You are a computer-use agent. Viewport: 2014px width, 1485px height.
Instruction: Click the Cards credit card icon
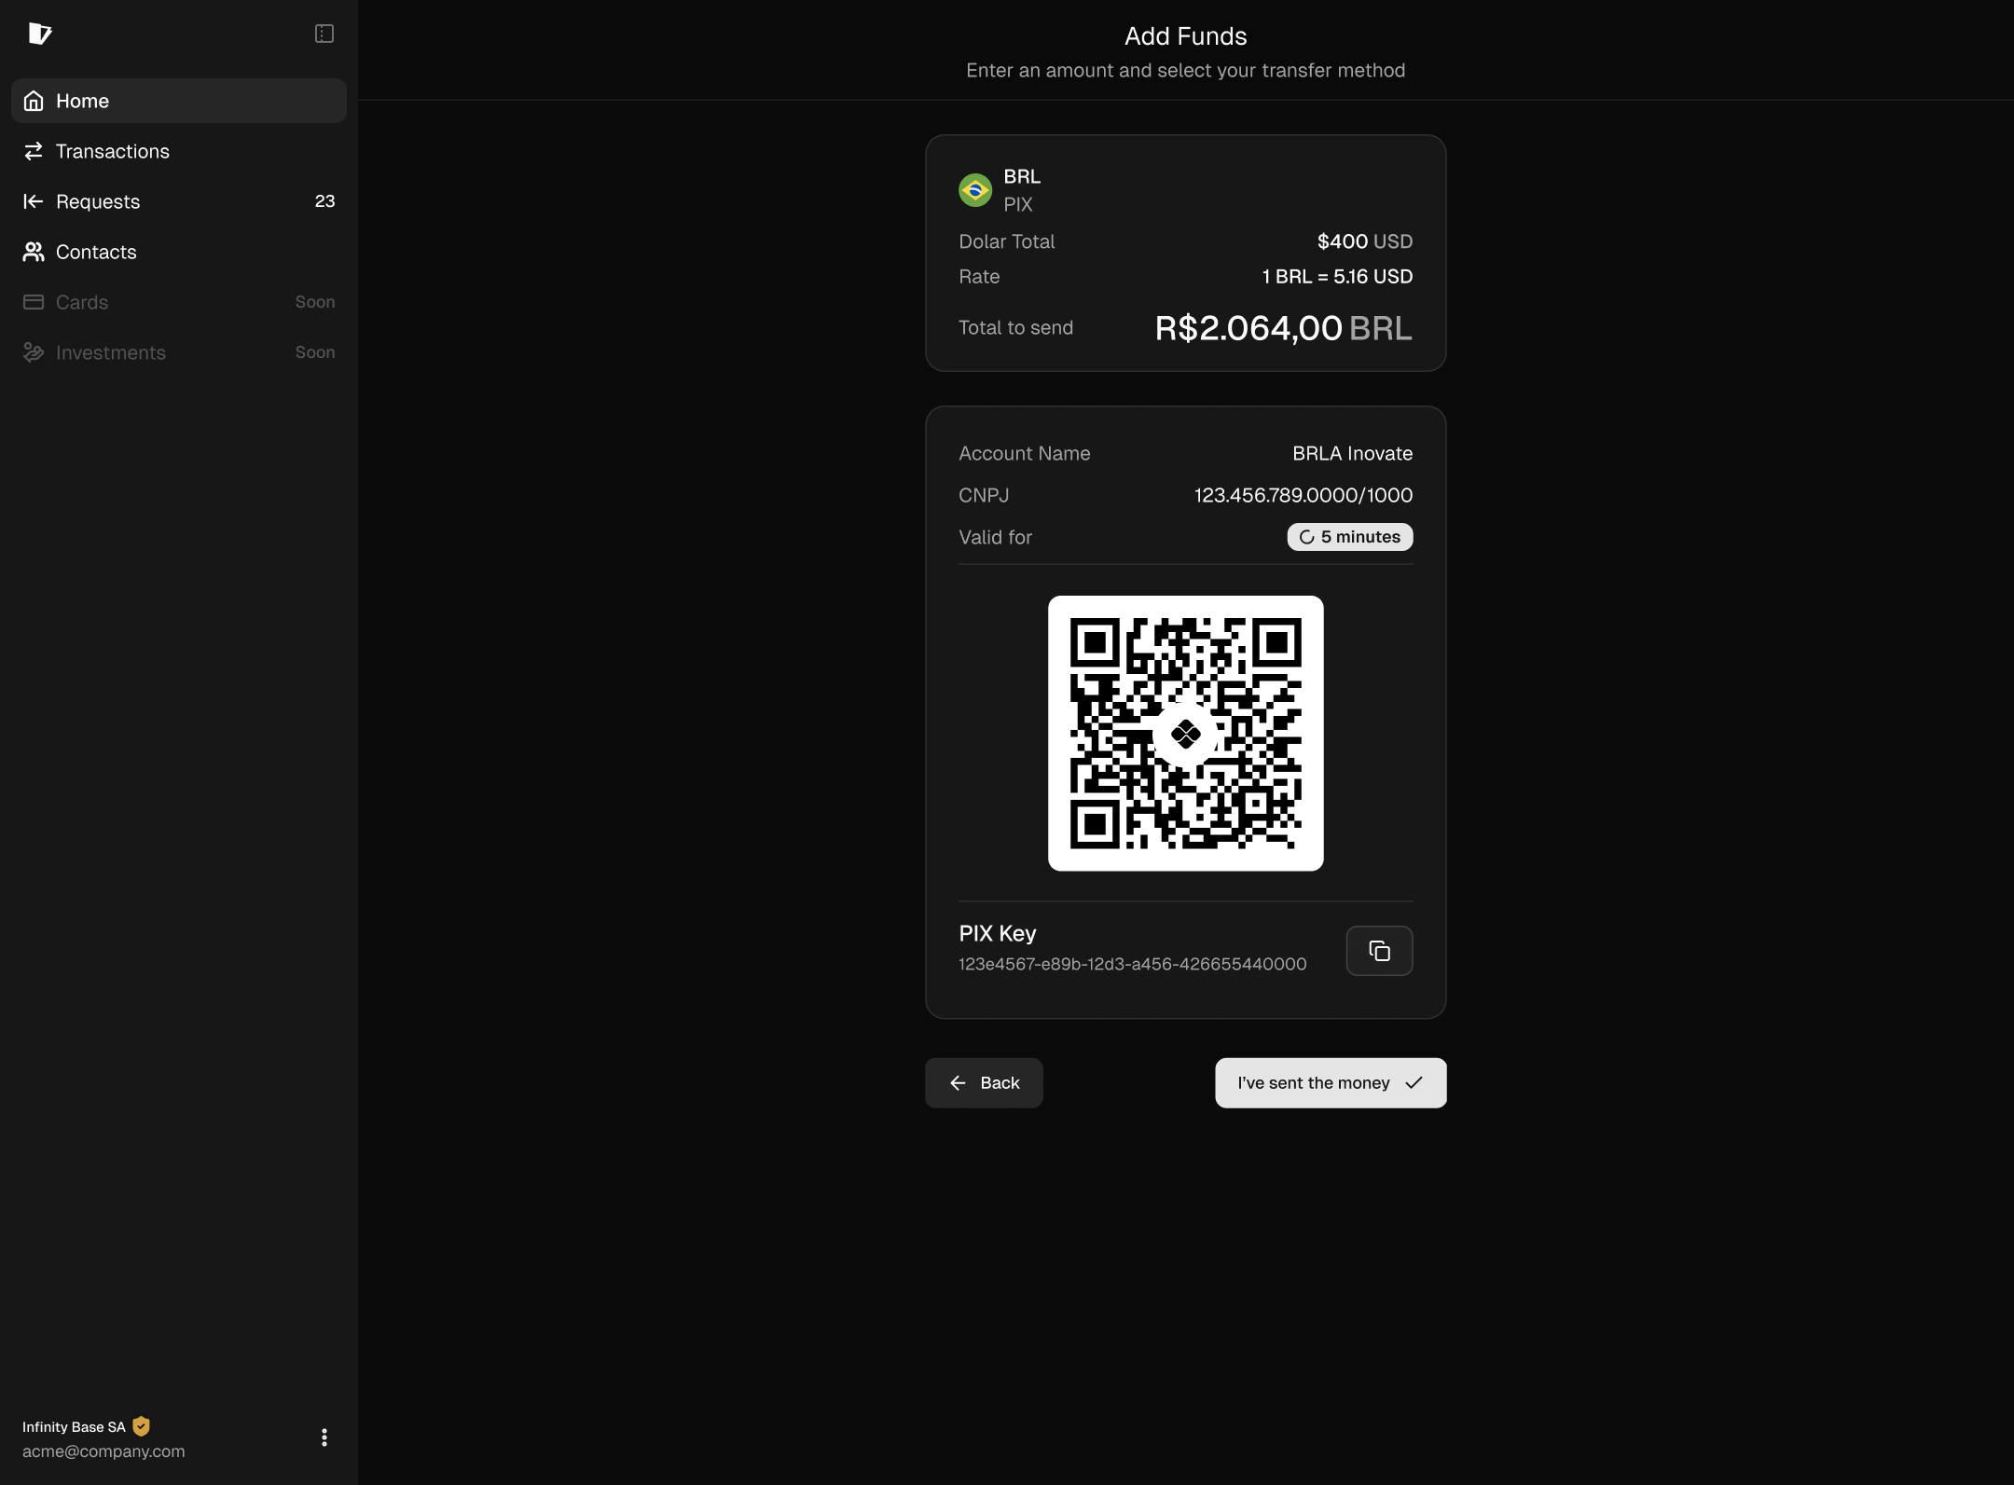point(34,302)
